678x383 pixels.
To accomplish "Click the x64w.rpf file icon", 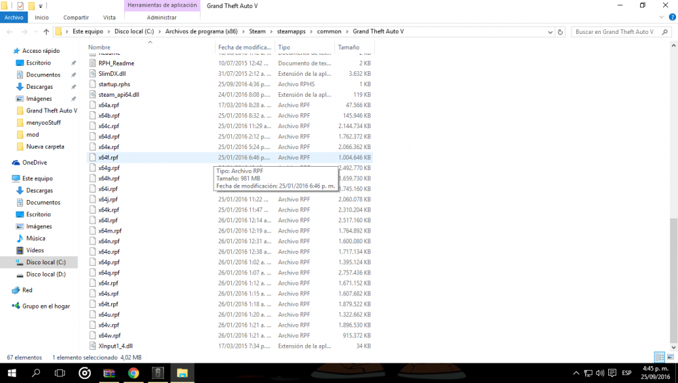I will coord(92,335).
